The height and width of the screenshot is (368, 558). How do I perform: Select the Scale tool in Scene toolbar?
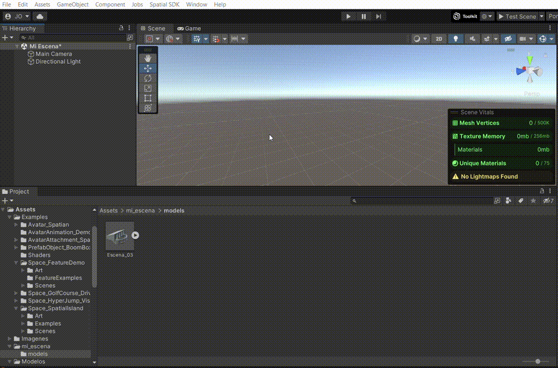(148, 88)
